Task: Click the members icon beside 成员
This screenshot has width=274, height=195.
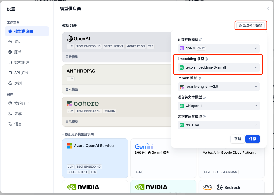Action: pos(10,42)
